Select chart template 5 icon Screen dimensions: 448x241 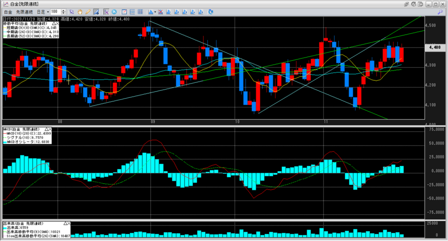[200, 12]
